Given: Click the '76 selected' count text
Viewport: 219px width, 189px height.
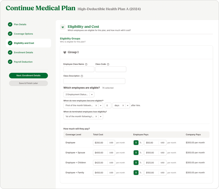Looking at the screenshot, I should click(108, 88).
